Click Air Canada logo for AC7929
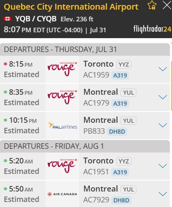This screenshot has width=172, height=207. [x=62, y=194]
